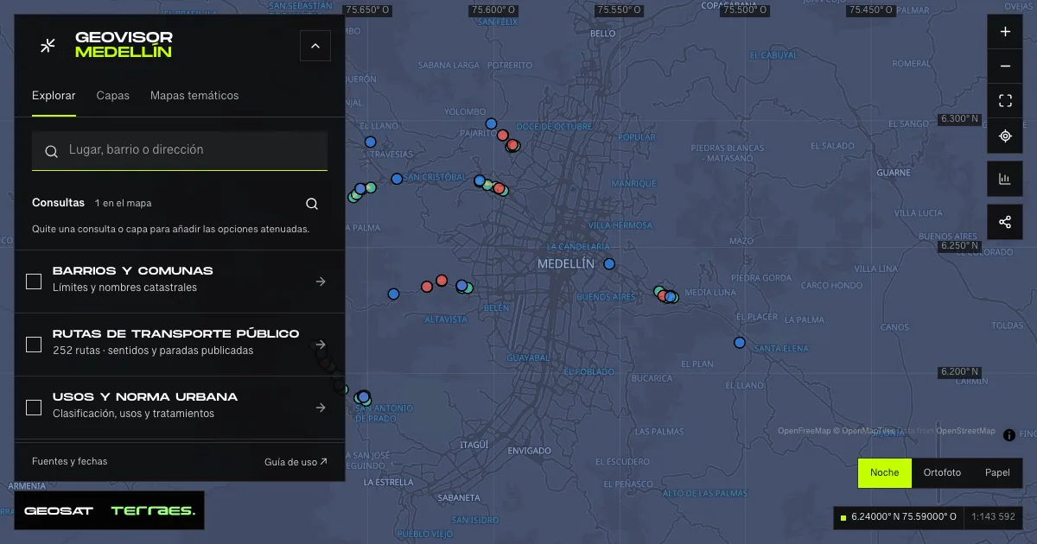Click the Consultas heading text

pyautogui.click(x=58, y=203)
